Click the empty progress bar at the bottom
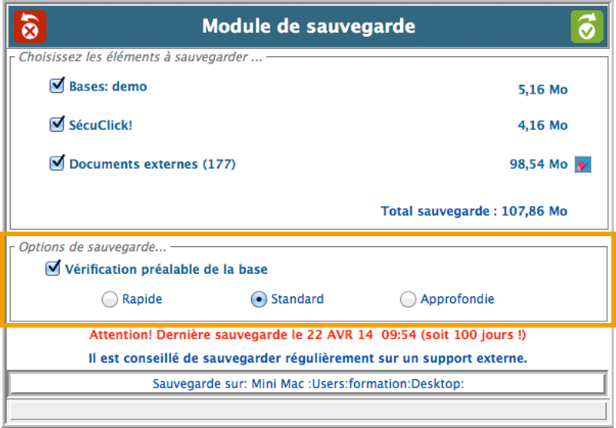 307,410
